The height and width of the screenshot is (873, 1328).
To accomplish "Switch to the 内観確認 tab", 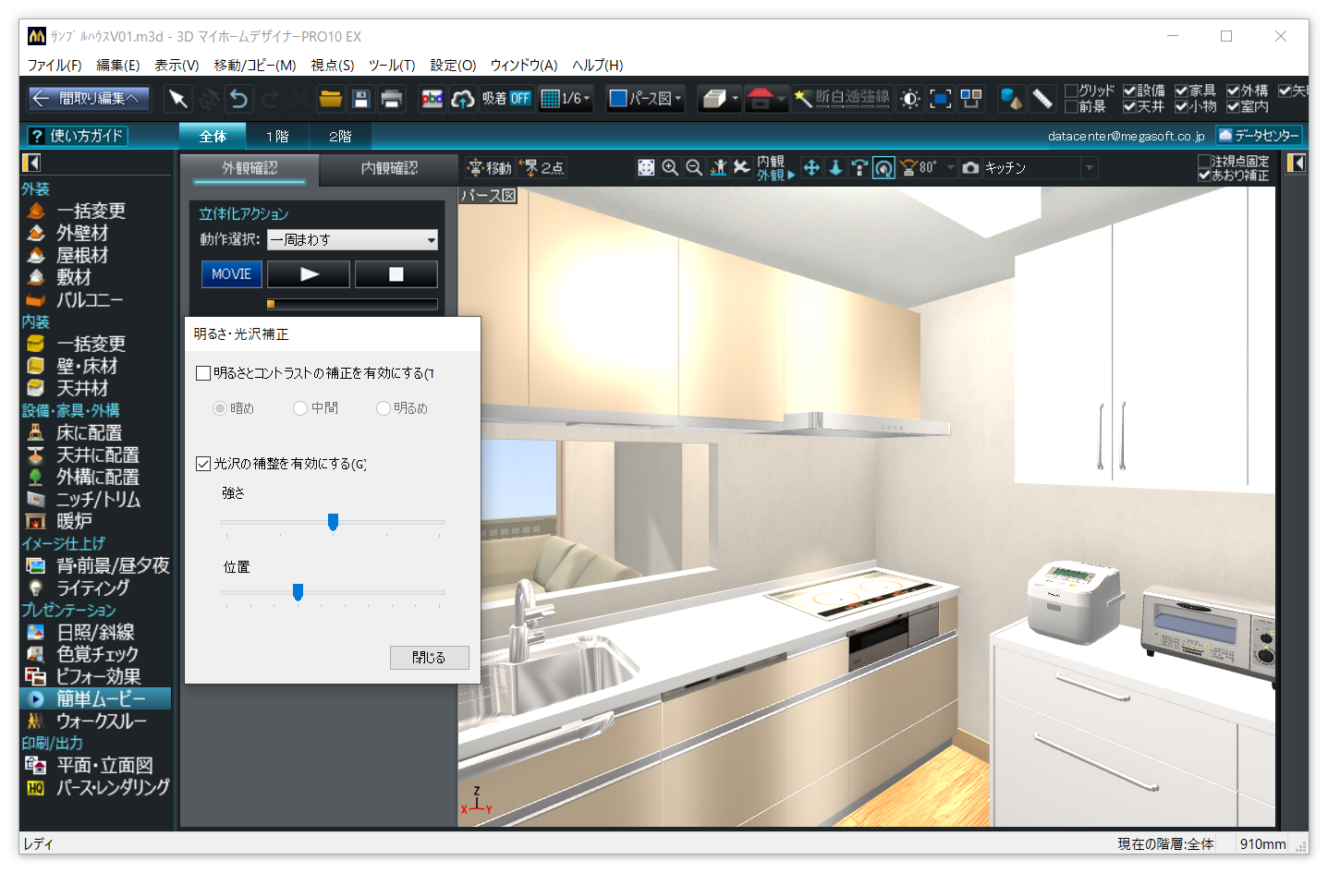I will (x=389, y=168).
